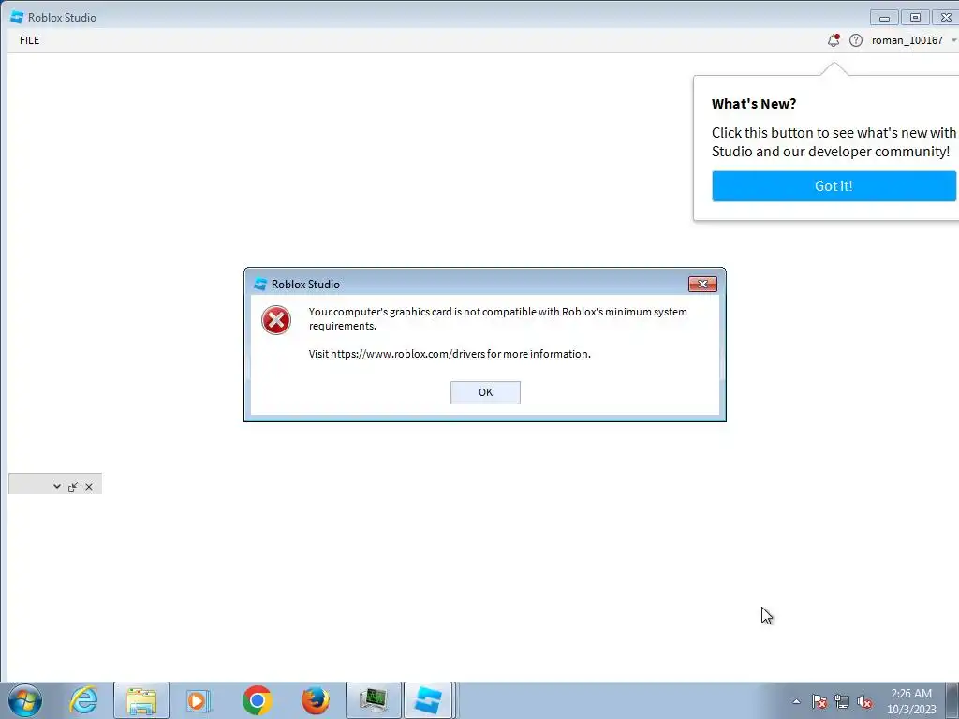
Task: Open the roman_100167 account dropdown
Action: click(914, 40)
